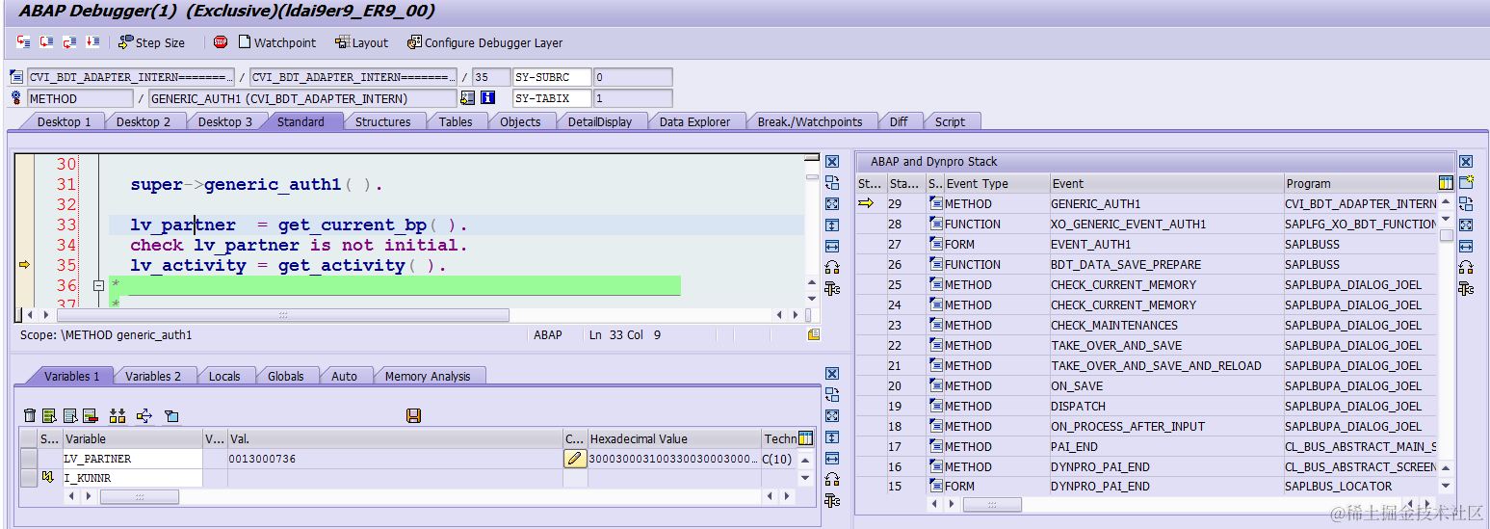Collapse the comment block at line 36
This screenshot has width=1490, height=529.
[97, 286]
